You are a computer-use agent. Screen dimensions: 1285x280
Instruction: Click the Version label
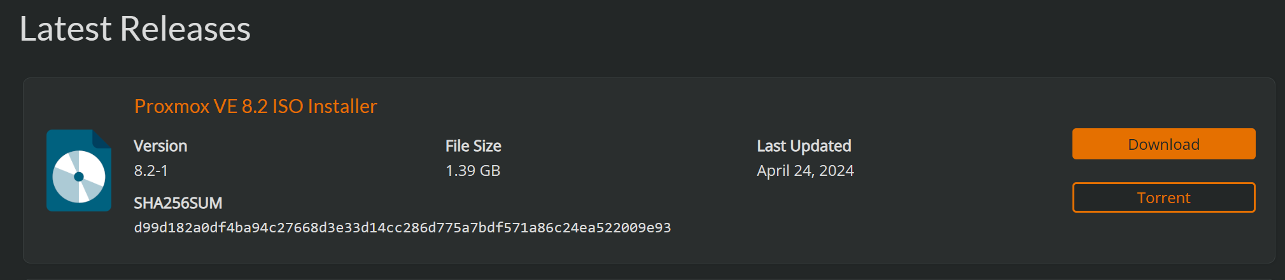[x=160, y=146]
